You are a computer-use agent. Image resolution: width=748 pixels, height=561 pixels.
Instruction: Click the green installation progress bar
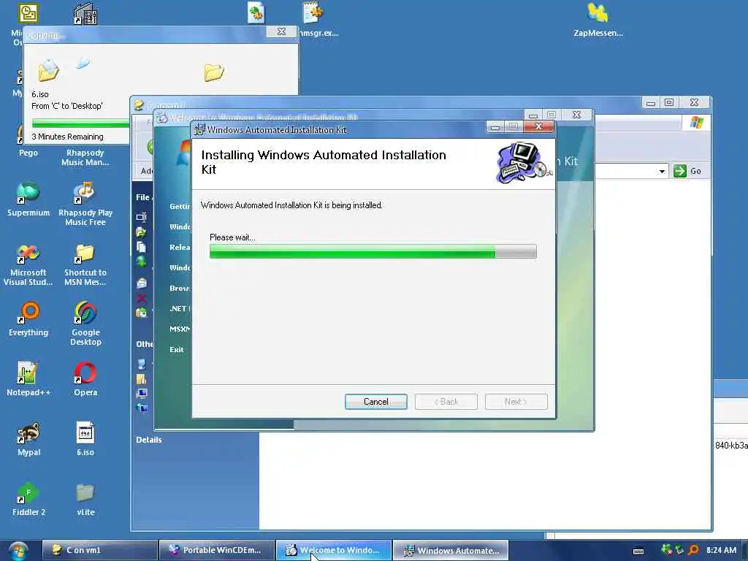tap(373, 251)
